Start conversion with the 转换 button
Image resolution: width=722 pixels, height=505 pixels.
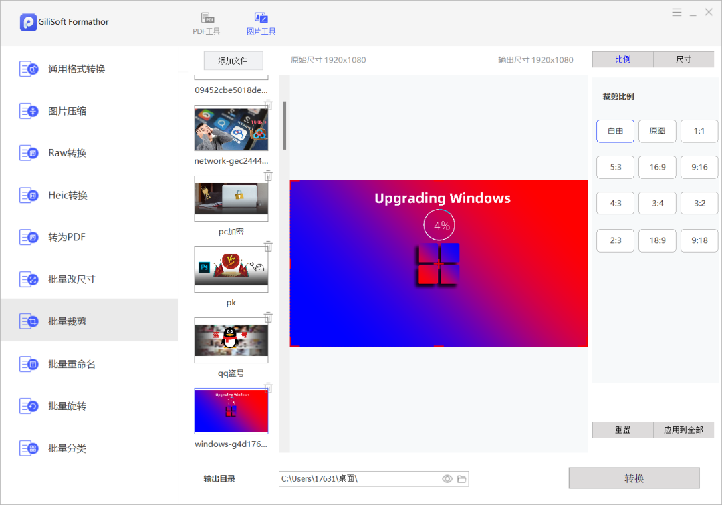click(634, 478)
